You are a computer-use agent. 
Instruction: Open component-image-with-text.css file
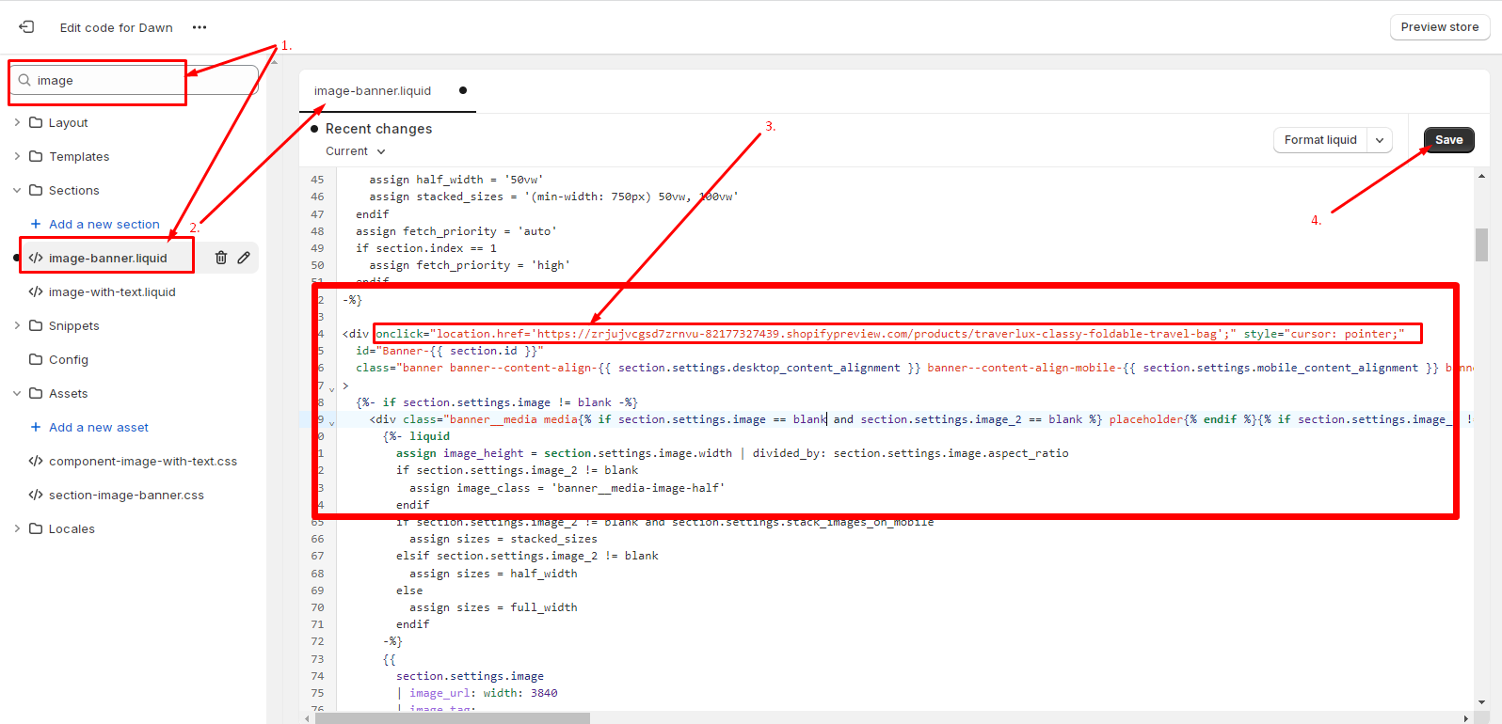pos(142,462)
